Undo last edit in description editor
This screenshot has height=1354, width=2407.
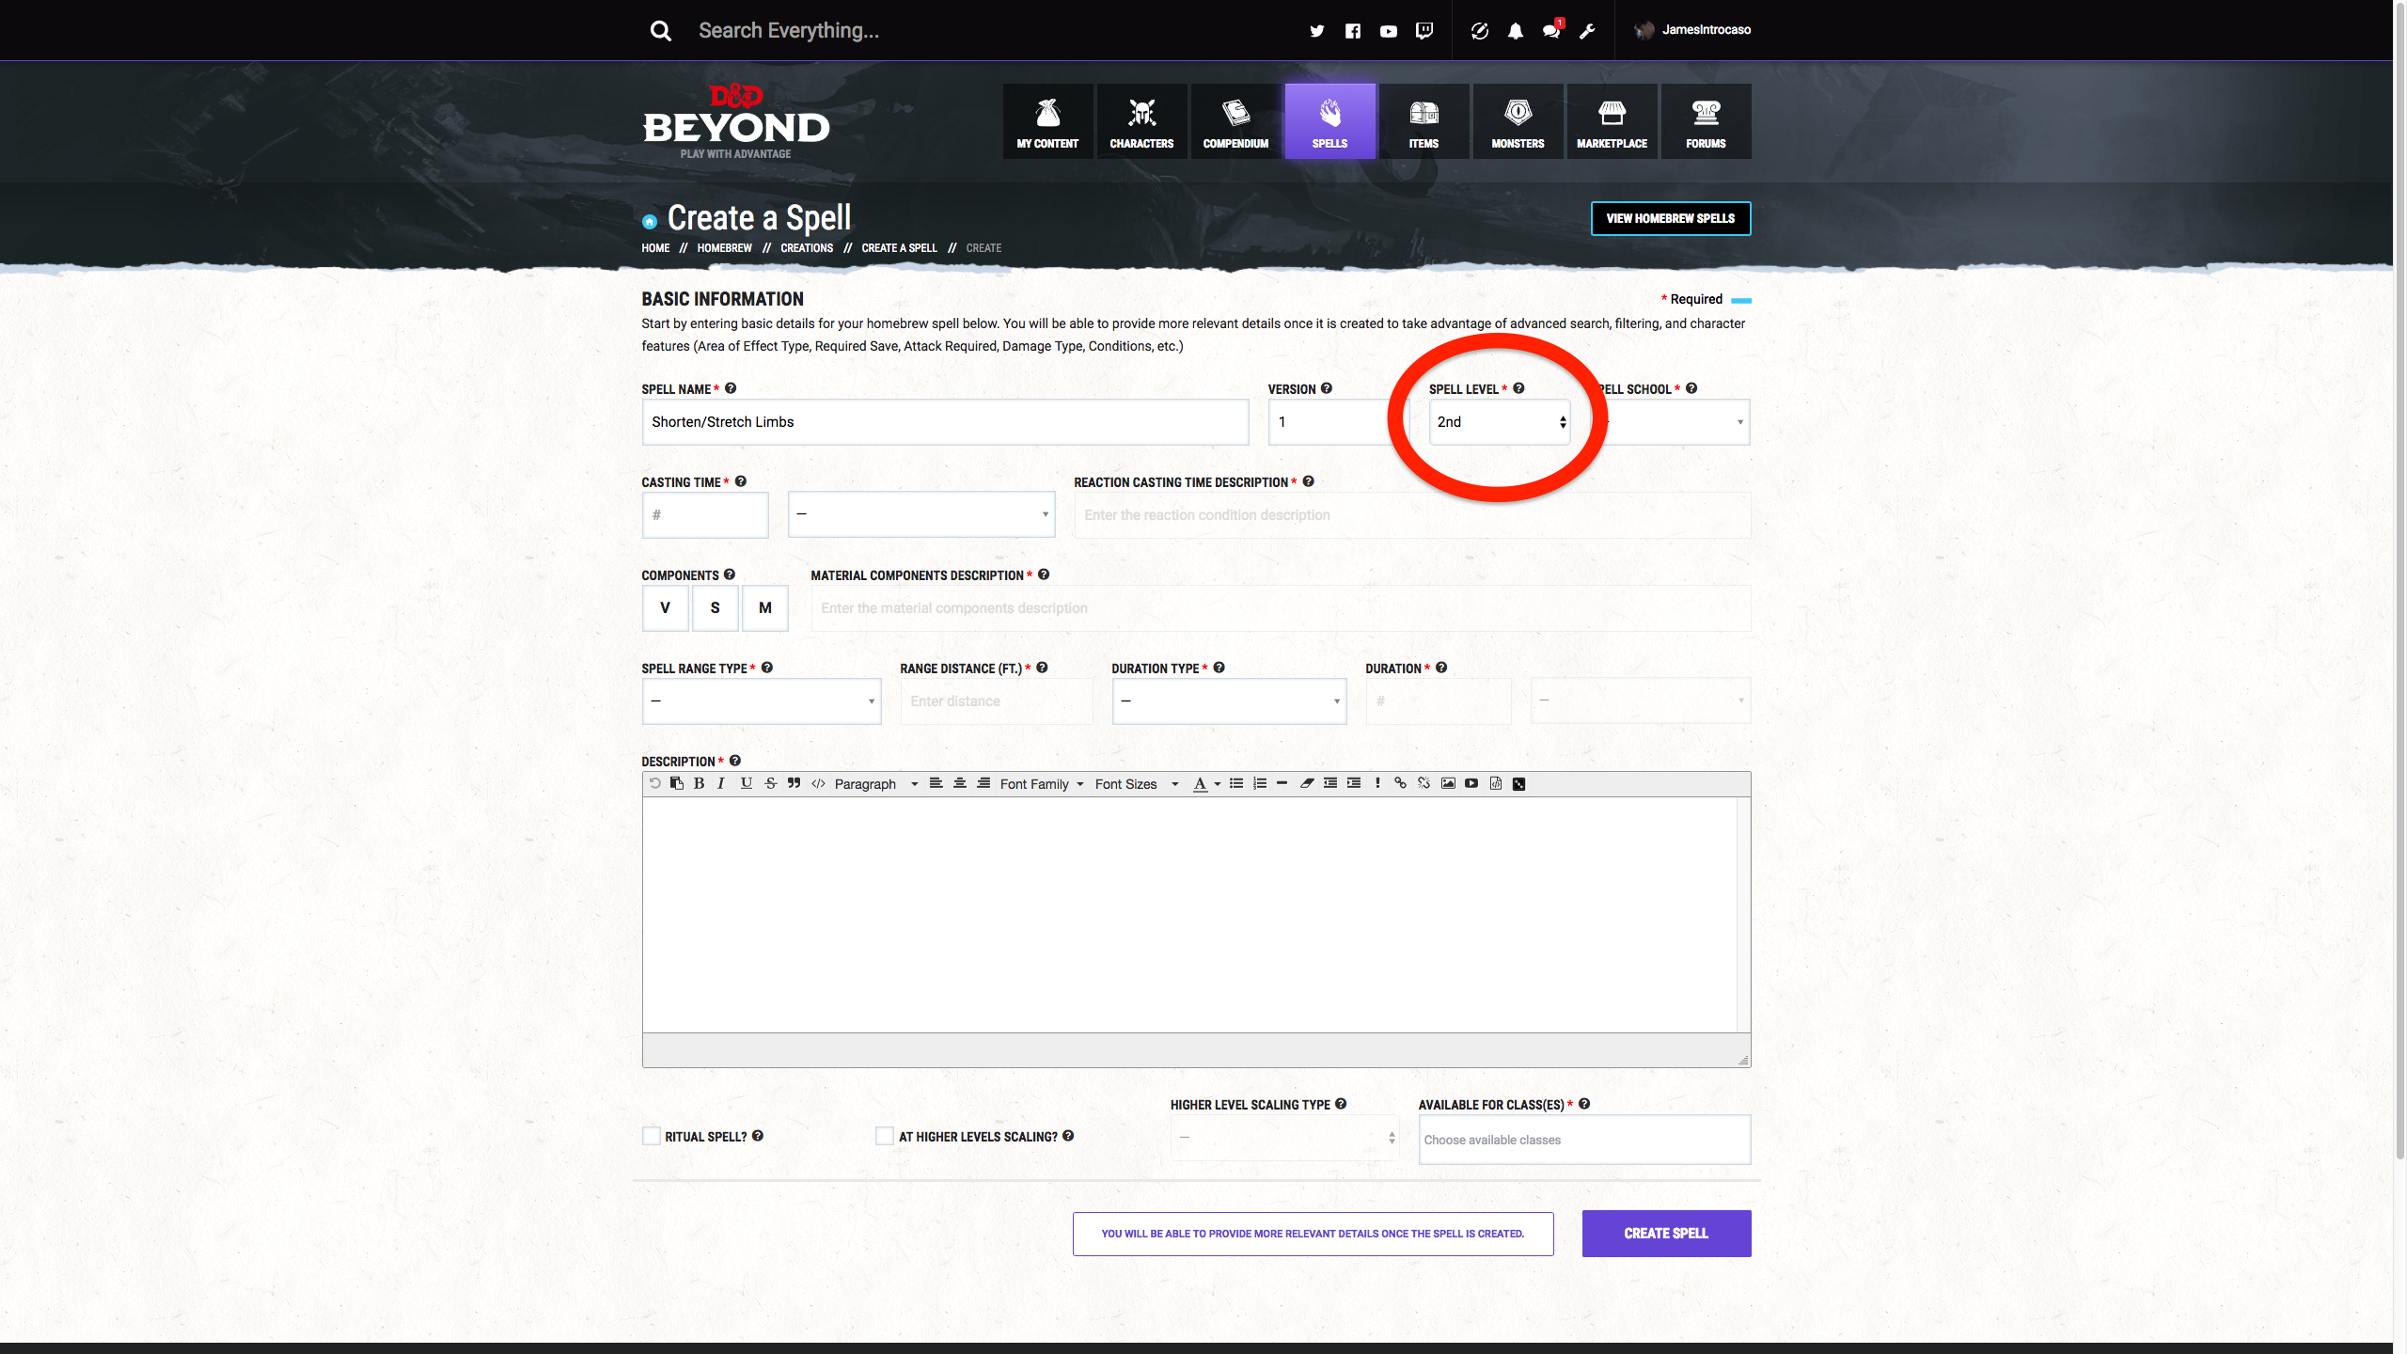tap(654, 783)
